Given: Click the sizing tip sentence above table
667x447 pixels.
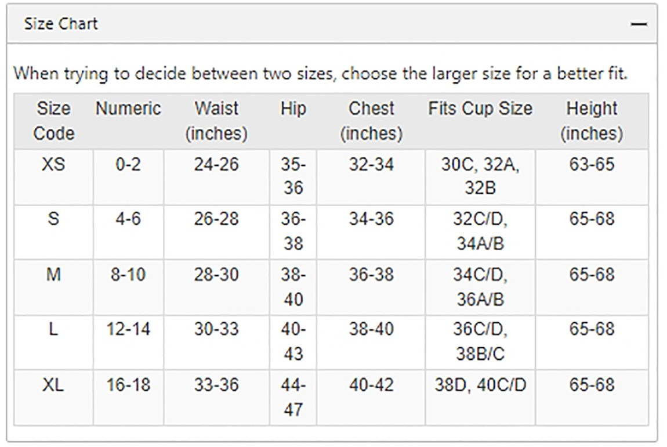Looking at the screenshot, I should pyautogui.click(x=321, y=74).
